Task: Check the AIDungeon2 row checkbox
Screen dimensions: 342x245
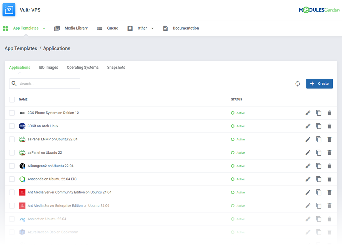Action: click(x=12, y=166)
